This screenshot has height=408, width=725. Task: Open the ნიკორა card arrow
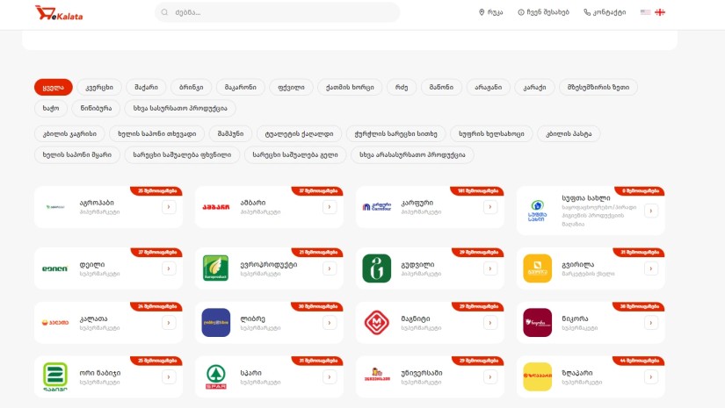pyautogui.click(x=651, y=323)
